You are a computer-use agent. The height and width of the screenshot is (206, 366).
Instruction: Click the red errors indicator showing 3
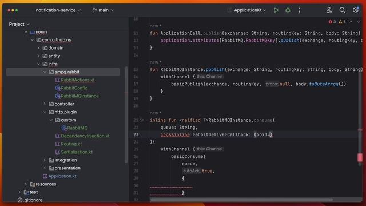332,22
